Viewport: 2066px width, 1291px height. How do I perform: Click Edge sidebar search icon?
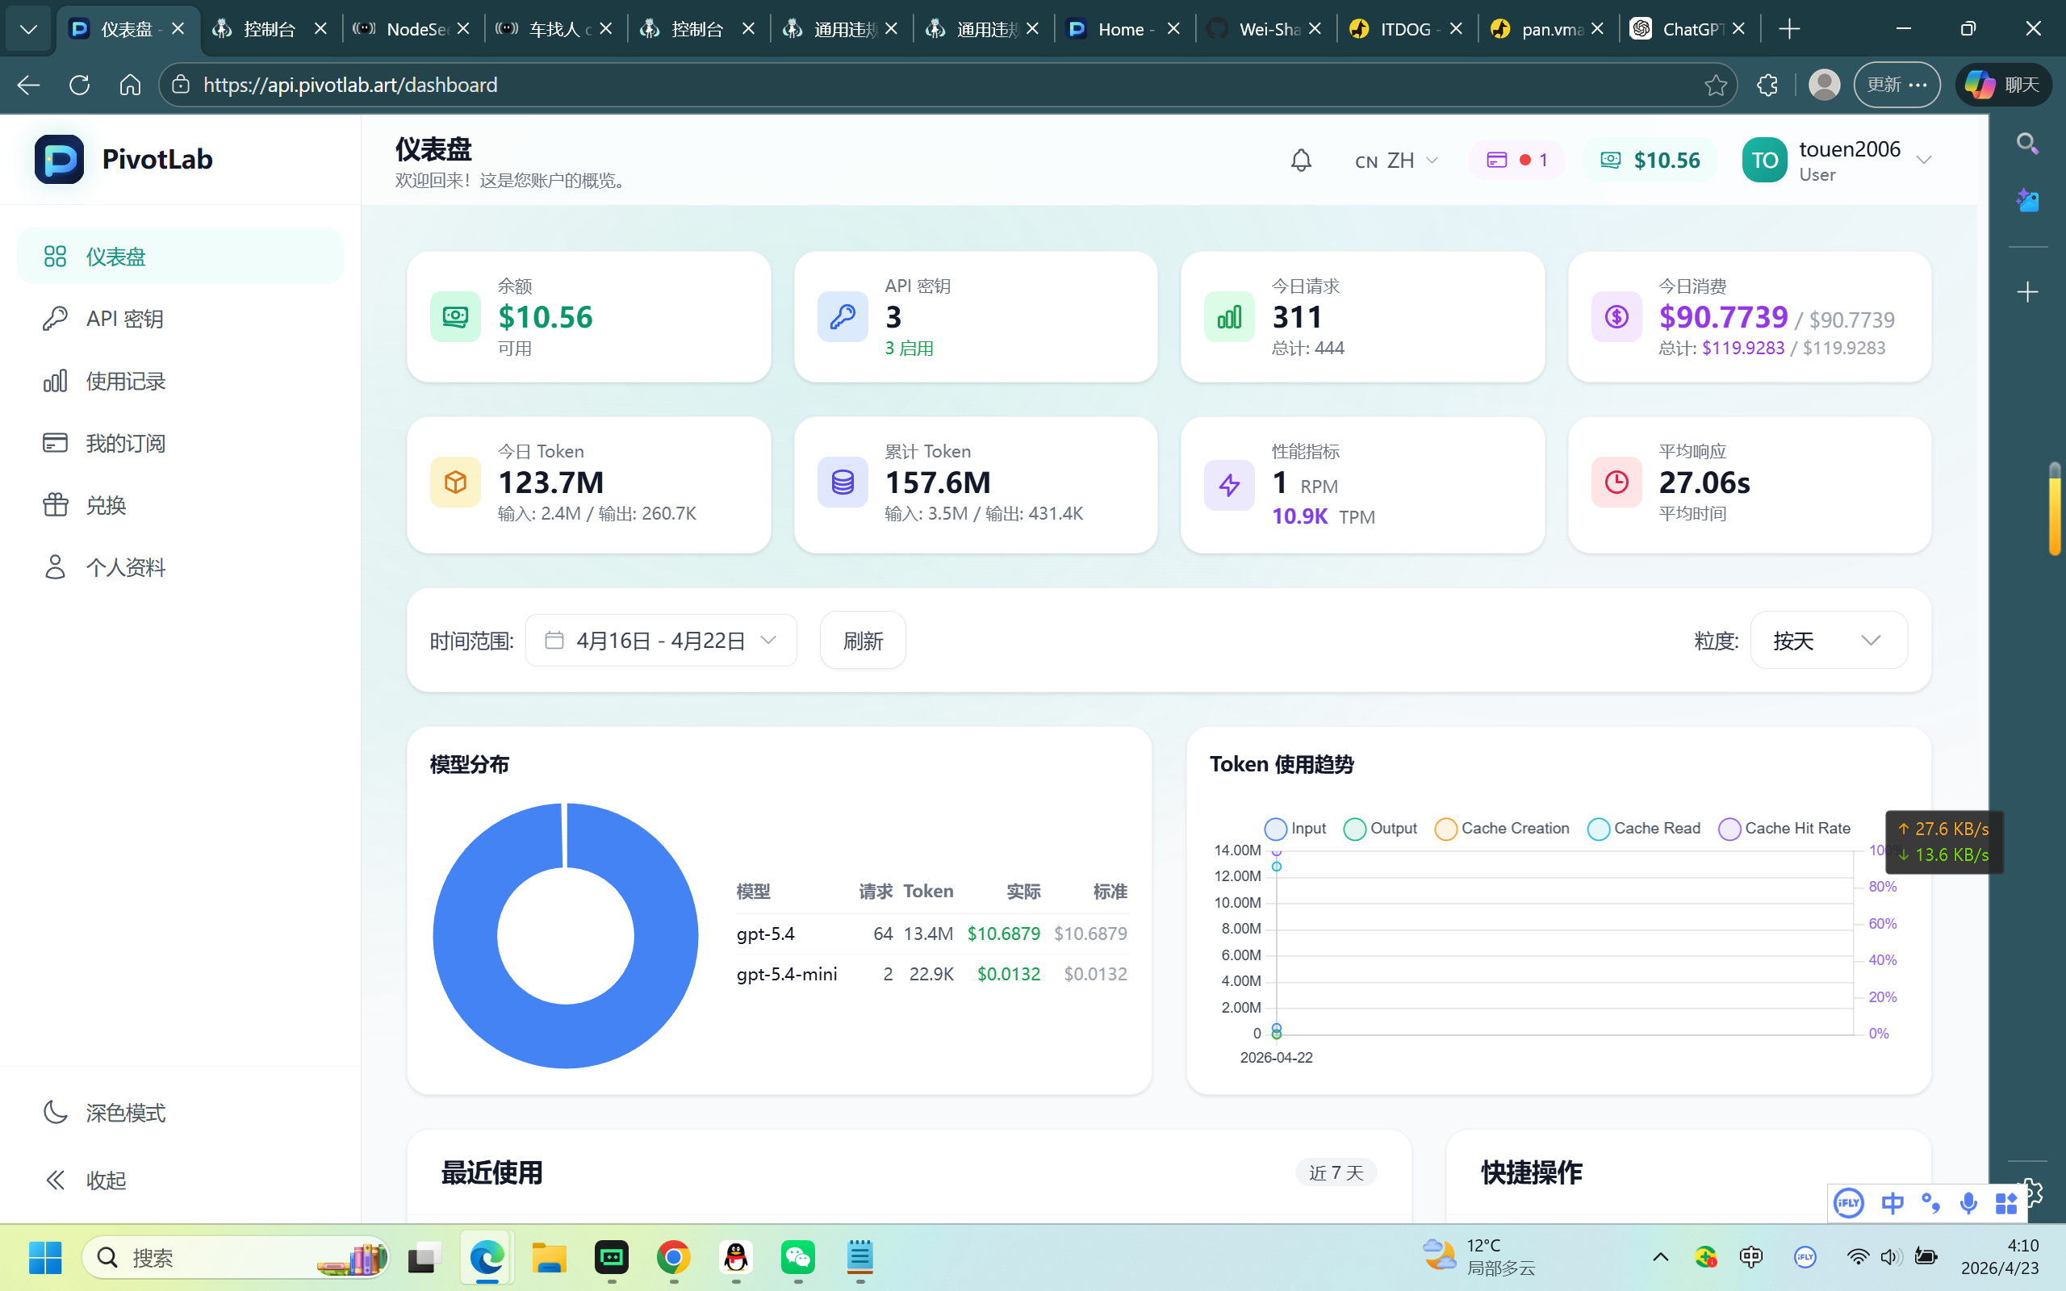[2027, 143]
